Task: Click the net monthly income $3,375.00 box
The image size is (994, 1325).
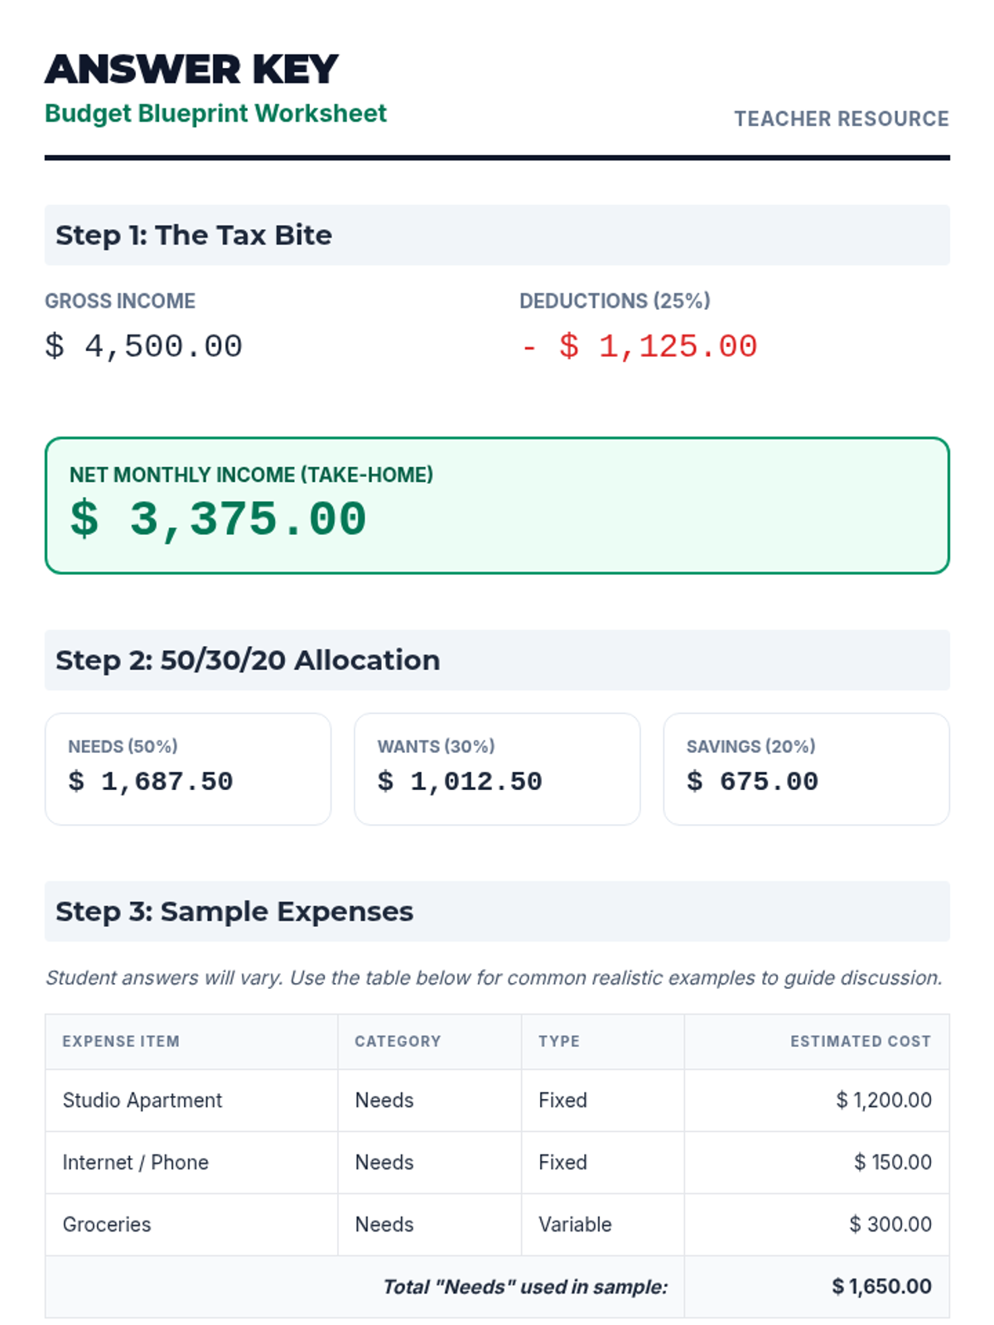Action: click(497, 505)
